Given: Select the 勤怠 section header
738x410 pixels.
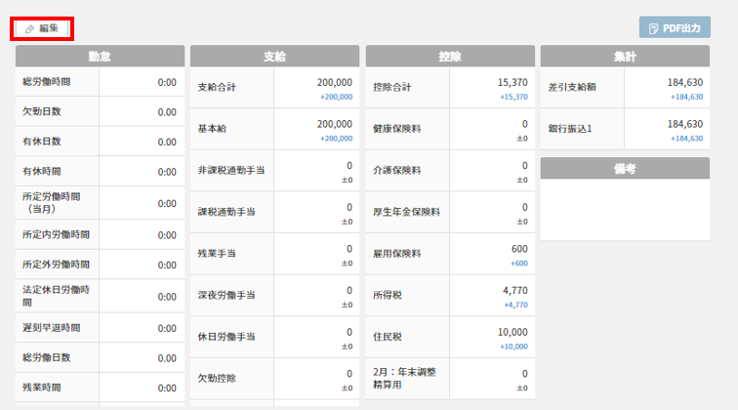Looking at the screenshot, I should click(x=100, y=57).
